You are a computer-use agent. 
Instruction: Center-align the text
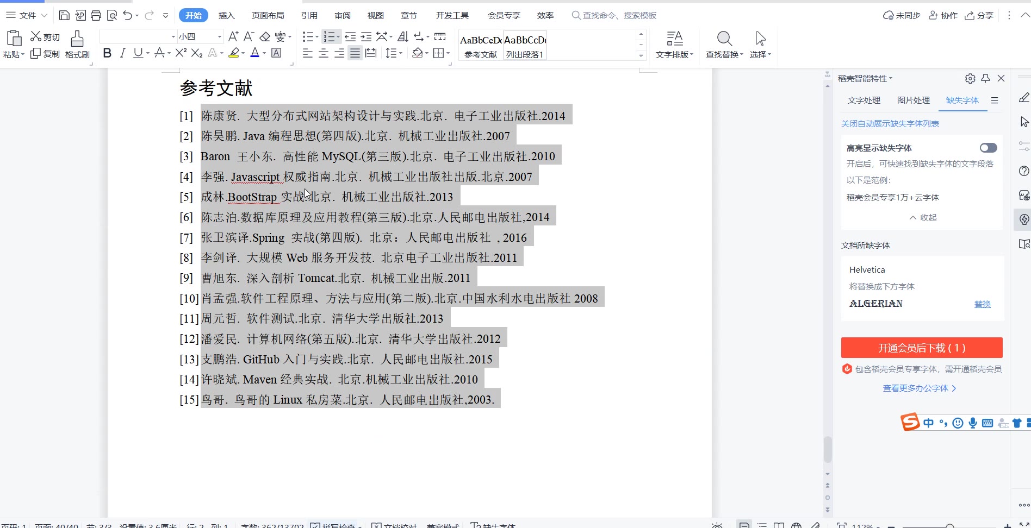[324, 53]
